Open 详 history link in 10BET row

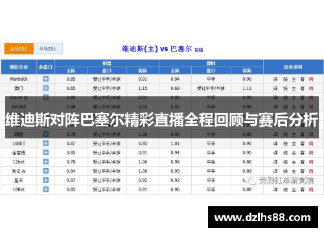pos(275,144)
